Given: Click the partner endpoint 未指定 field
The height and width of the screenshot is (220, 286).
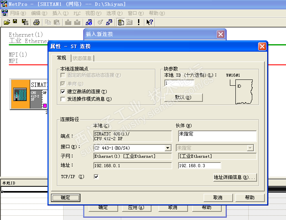Looking at the screenshot, I should pyautogui.click(x=217, y=136).
